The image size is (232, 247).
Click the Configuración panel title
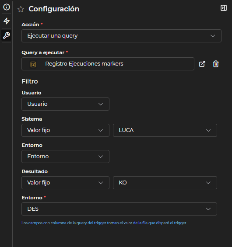click(54, 9)
